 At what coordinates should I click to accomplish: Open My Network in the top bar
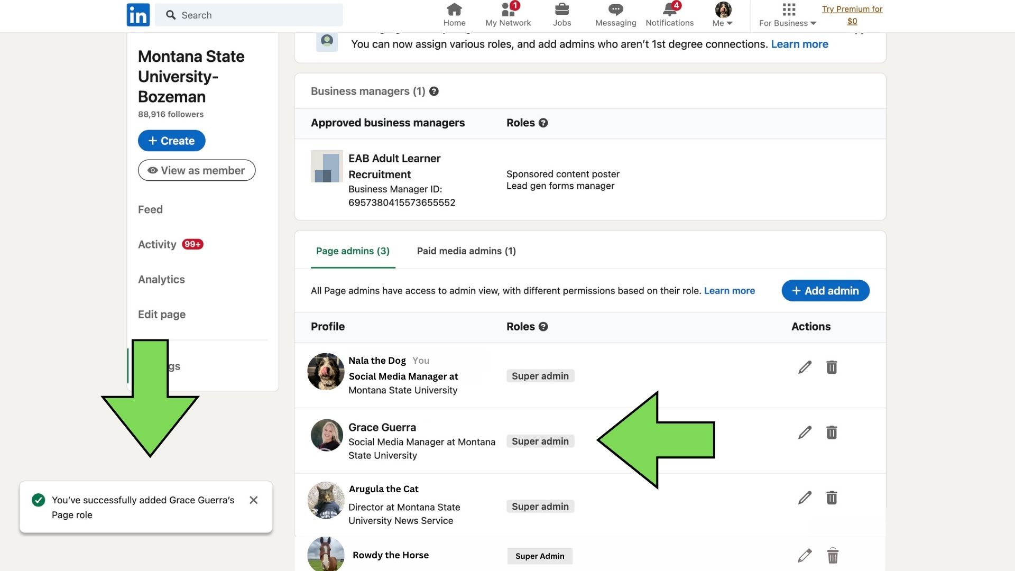tap(508, 15)
